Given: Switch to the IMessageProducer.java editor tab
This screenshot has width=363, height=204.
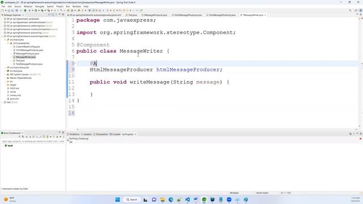Looking at the screenshot, I should tap(155, 15).
